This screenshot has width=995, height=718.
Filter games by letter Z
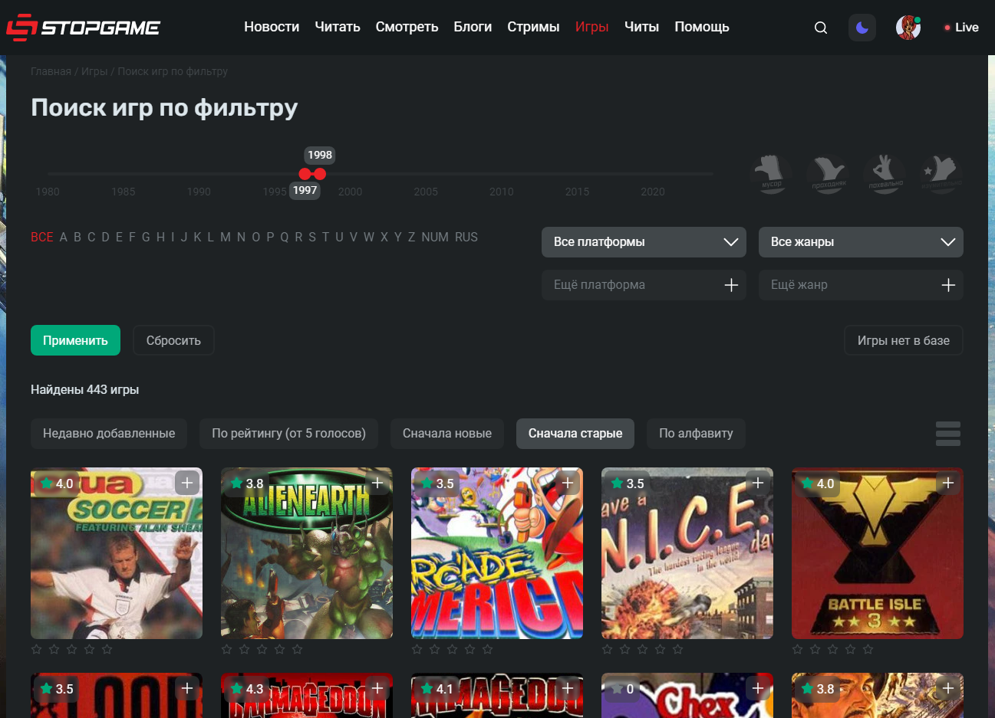pos(411,238)
